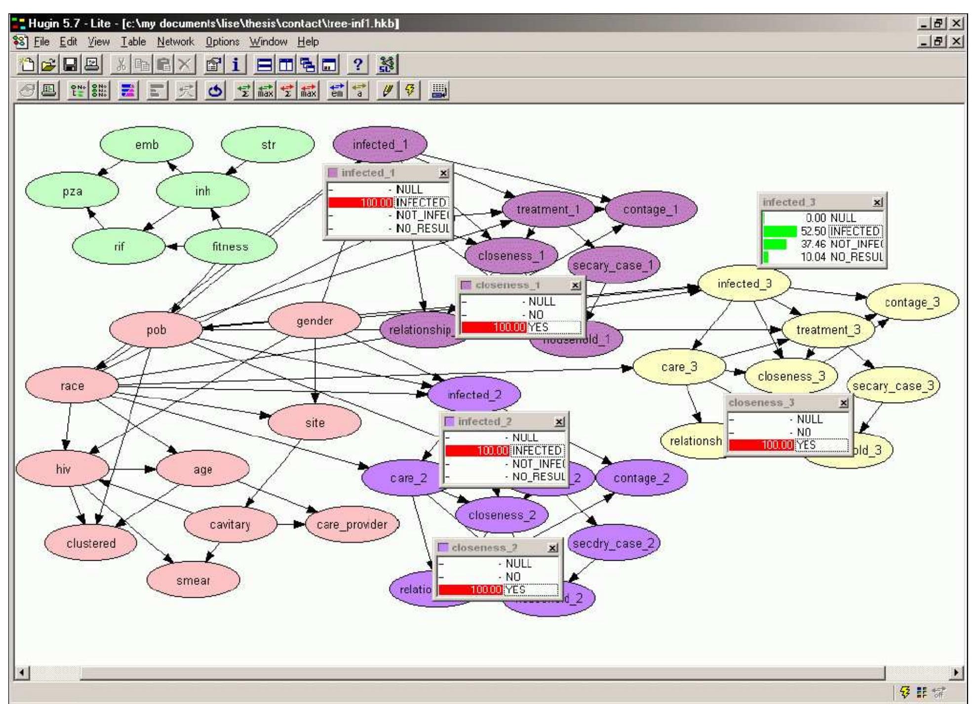Cascade the open windows

pyautogui.click(x=308, y=65)
